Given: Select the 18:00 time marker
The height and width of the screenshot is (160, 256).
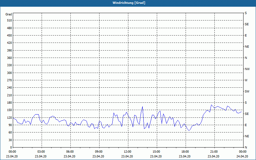Looking at the screenshot, I should [x=186, y=152].
